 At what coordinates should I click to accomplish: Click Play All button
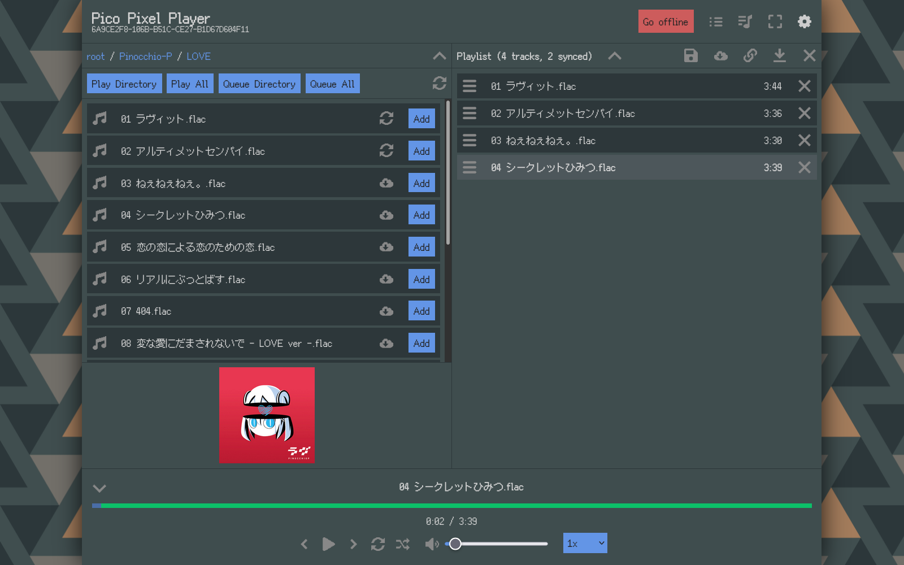[189, 84]
